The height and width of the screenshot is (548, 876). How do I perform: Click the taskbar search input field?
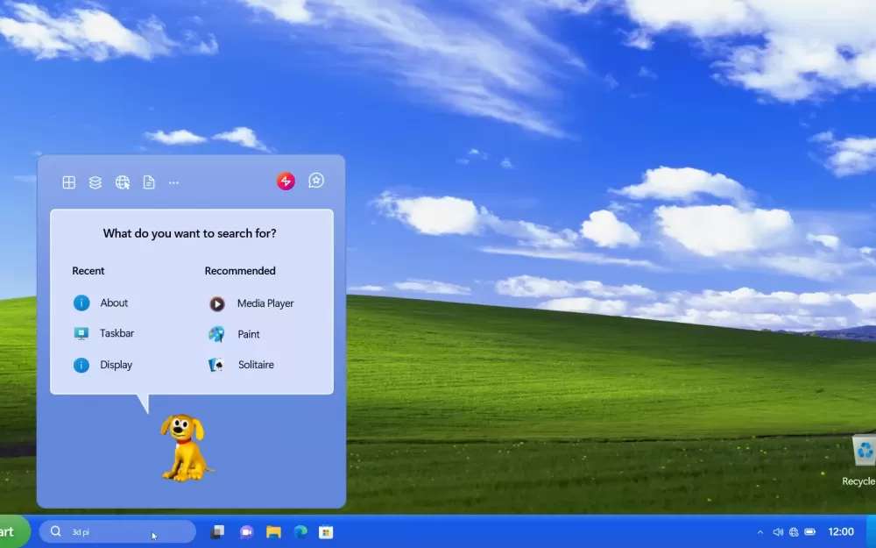(x=118, y=532)
